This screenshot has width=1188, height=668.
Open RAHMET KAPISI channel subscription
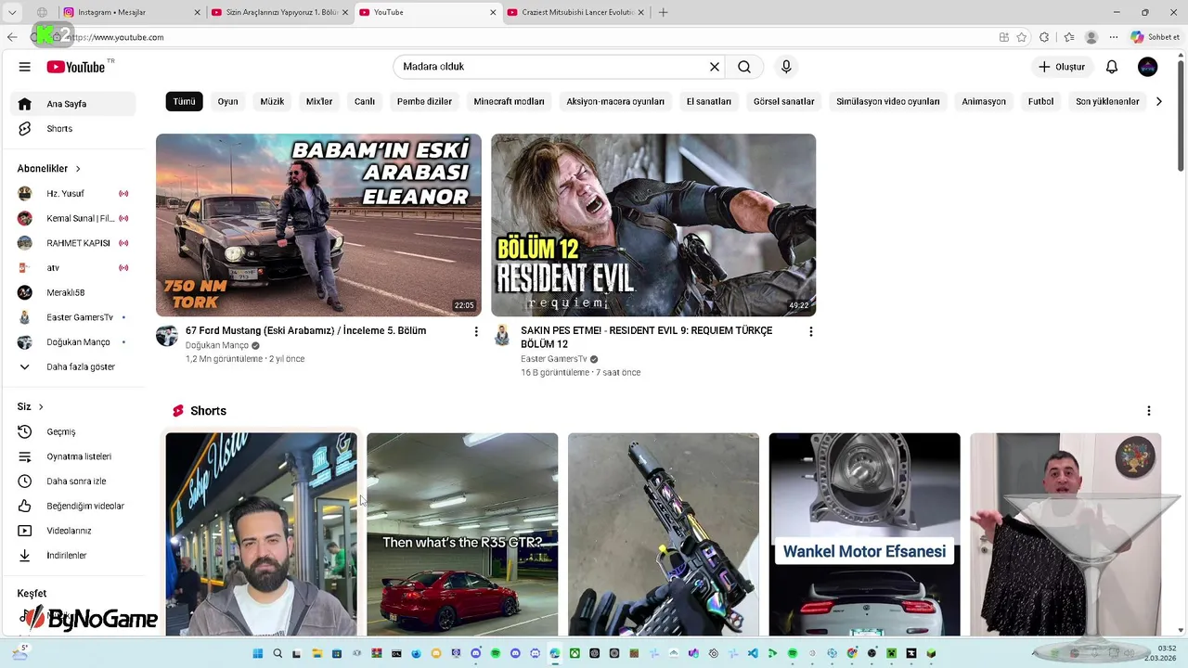74,243
